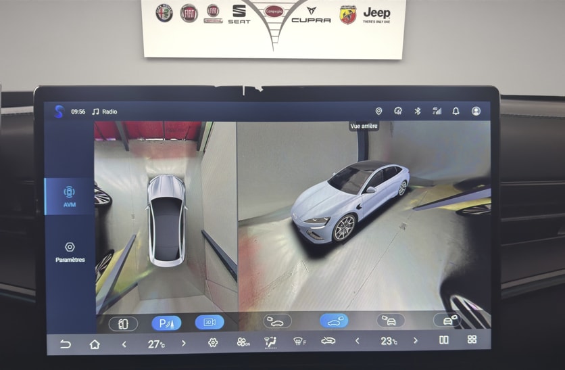Toggle the front windshield defrost icon
The image size is (565, 370).
click(x=299, y=341)
